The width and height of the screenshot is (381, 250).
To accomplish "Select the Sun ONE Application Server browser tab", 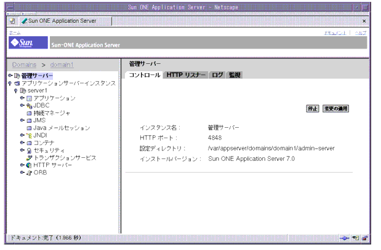I will pos(66,21).
